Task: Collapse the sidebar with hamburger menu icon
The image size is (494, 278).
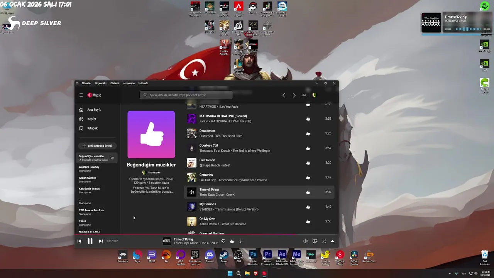Action: click(81, 95)
